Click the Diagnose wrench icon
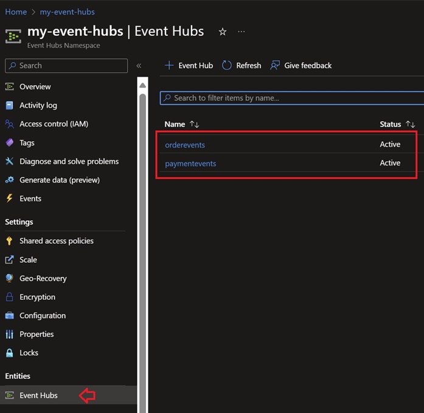The width and height of the screenshot is (424, 413). (10, 161)
